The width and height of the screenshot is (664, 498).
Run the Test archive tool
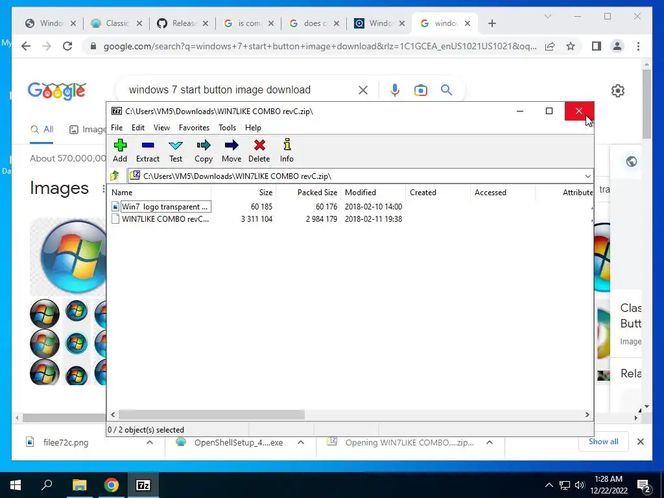tap(176, 150)
